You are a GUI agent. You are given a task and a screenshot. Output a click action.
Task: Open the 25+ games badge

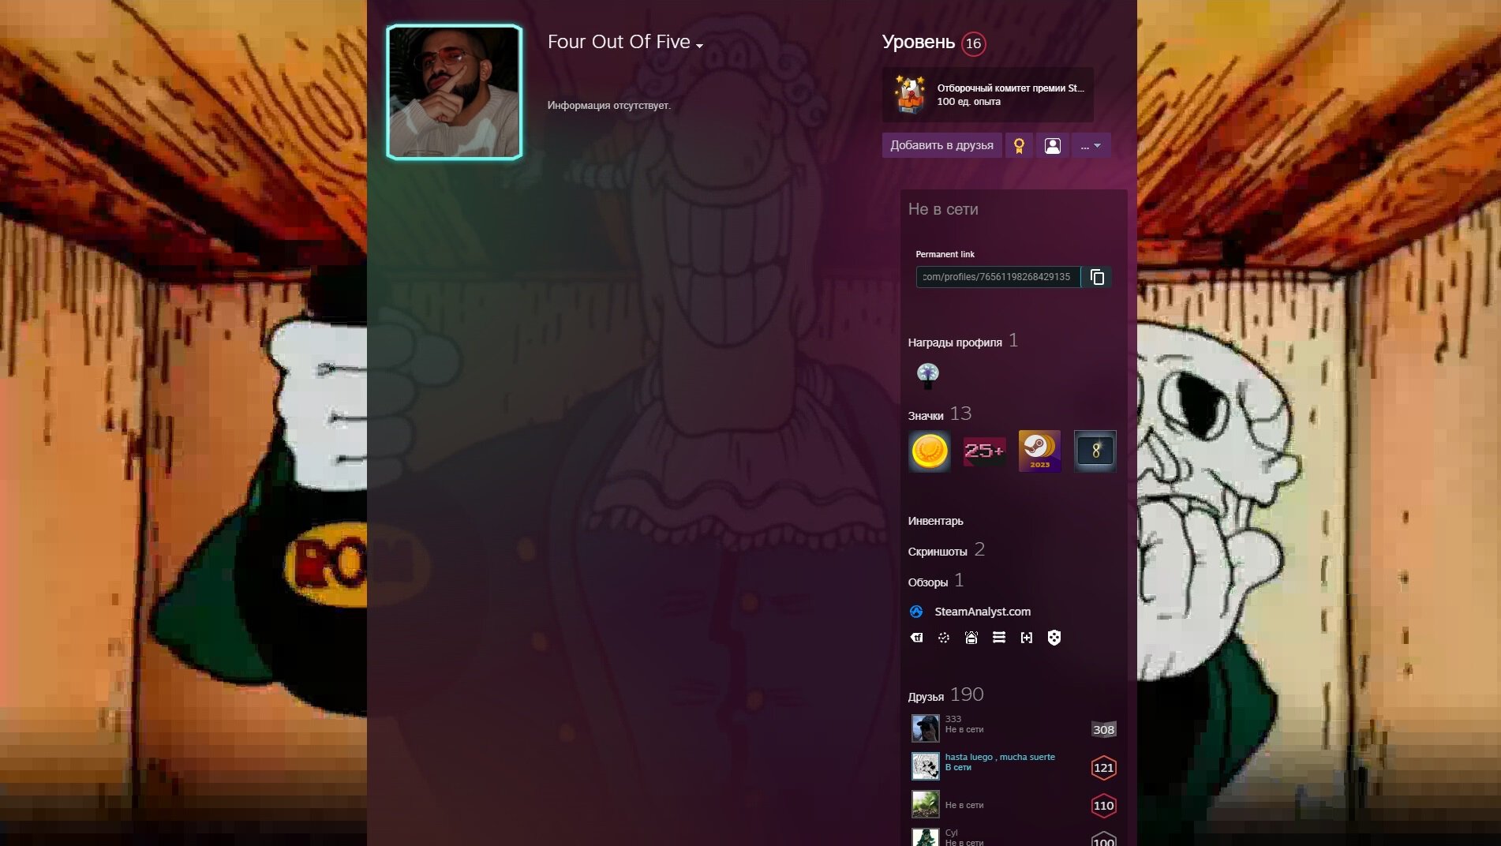point(985,451)
